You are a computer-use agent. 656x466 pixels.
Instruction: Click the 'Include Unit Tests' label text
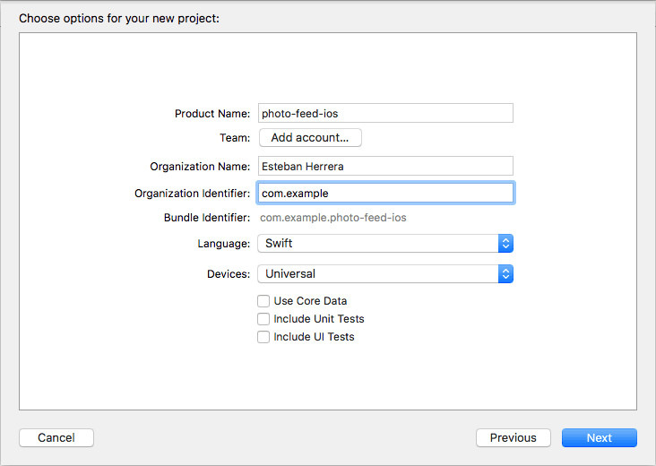[319, 319]
